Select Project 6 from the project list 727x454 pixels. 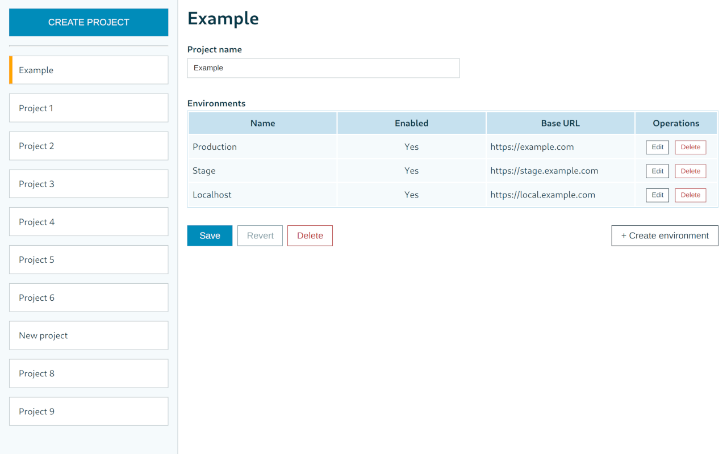[89, 297]
